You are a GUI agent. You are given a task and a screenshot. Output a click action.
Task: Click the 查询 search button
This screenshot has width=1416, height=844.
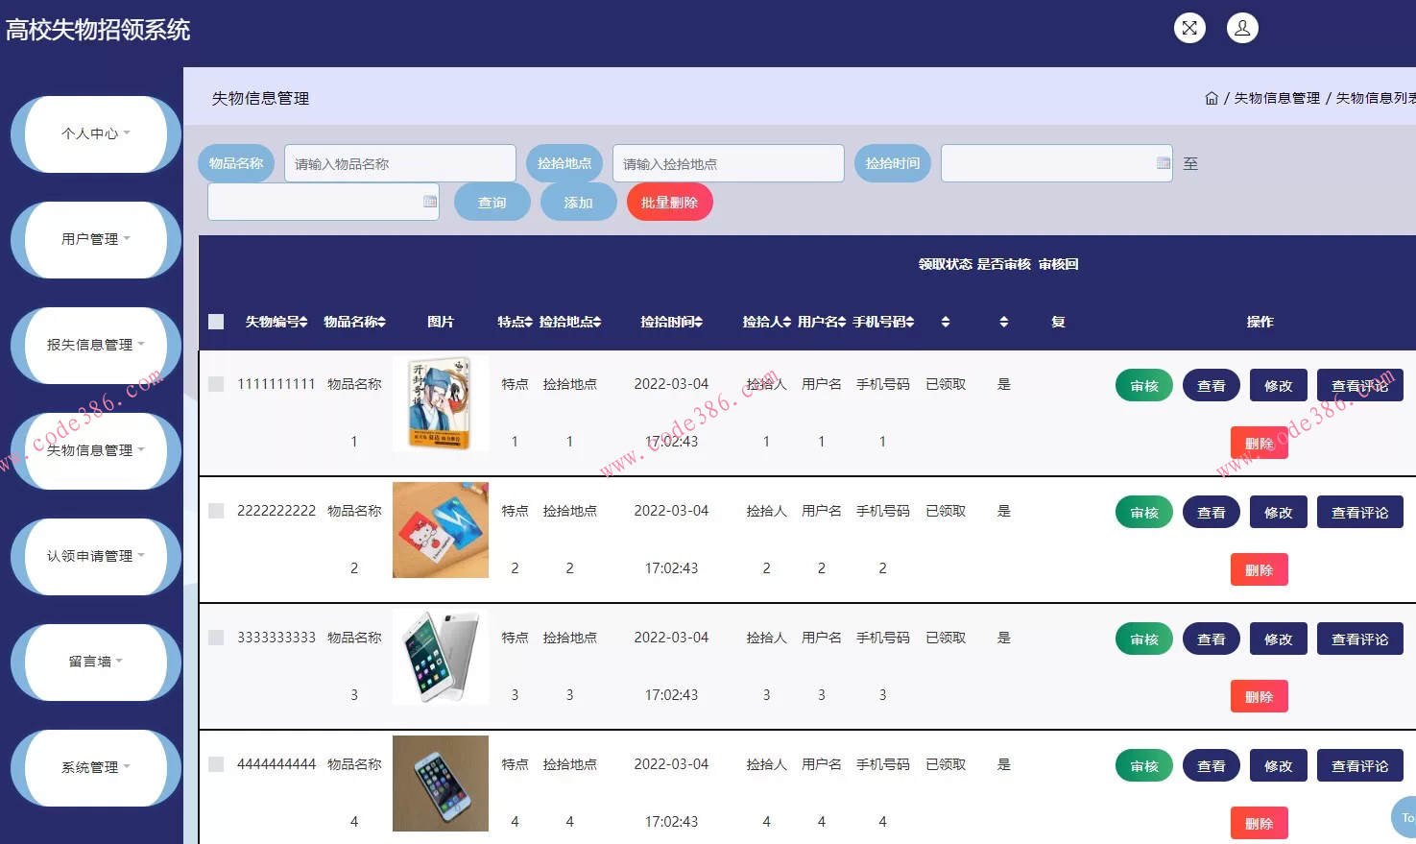pyautogui.click(x=492, y=201)
